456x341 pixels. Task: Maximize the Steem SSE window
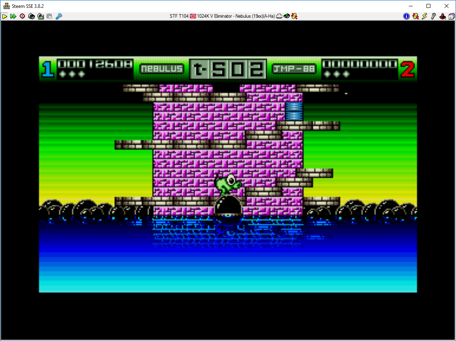(x=428, y=6)
